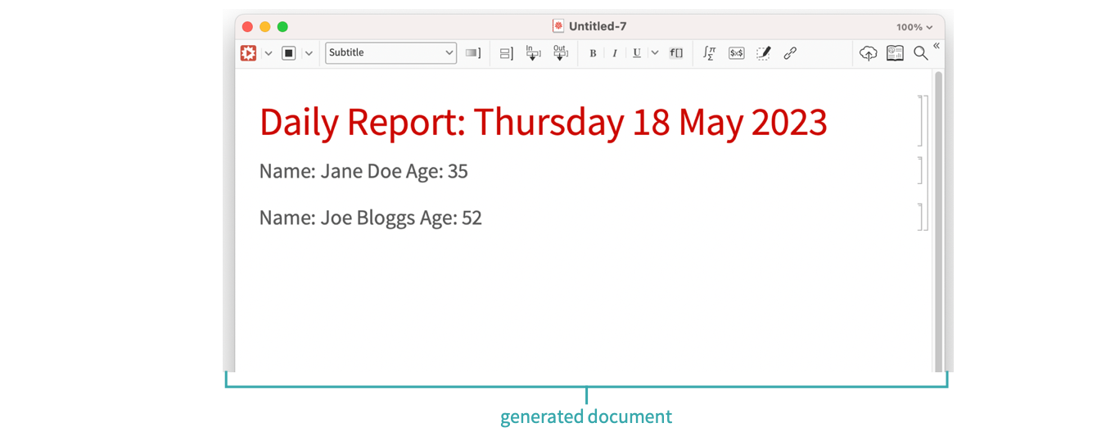The height and width of the screenshot is (432, 1097).
Task: Expand the arrow beside the evaluate icon
Action: [x=268, y=53]
